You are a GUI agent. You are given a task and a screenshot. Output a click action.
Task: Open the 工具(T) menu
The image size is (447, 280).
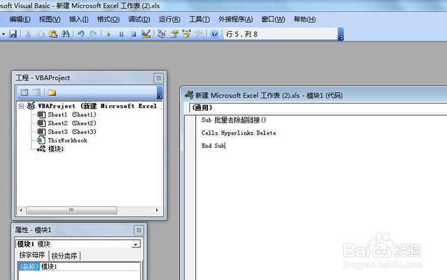(x=199, y=19)
